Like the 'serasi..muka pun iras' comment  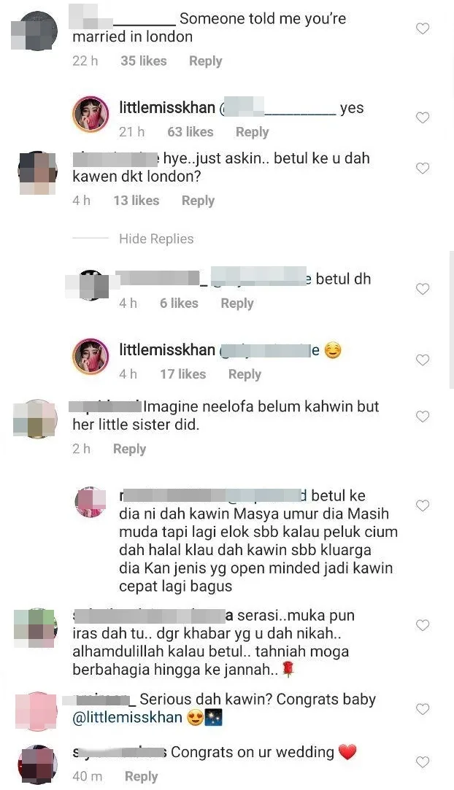(x=423, y=625)
